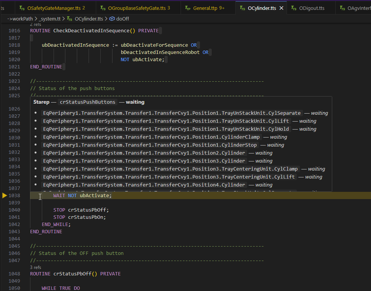Click the Position1.CylinderClamp popup entry
This screenshot has width=371, height=291.
coord(151,137)
